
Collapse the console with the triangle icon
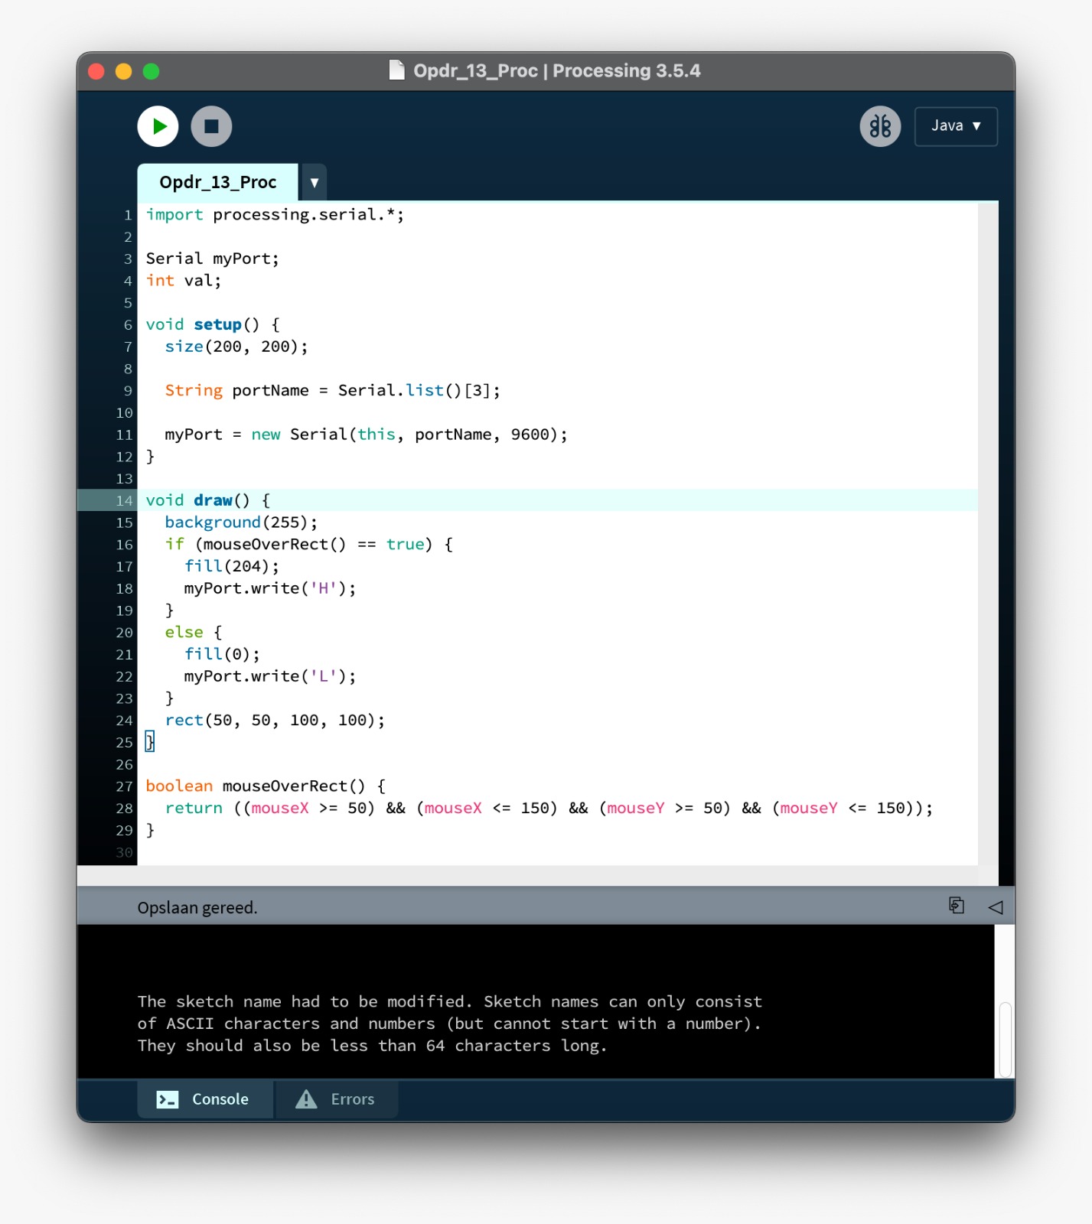995,907
